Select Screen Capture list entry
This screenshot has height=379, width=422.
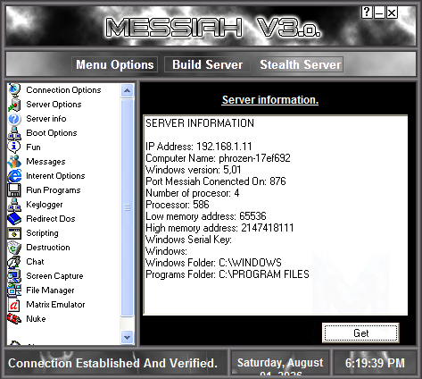(54, 276)
